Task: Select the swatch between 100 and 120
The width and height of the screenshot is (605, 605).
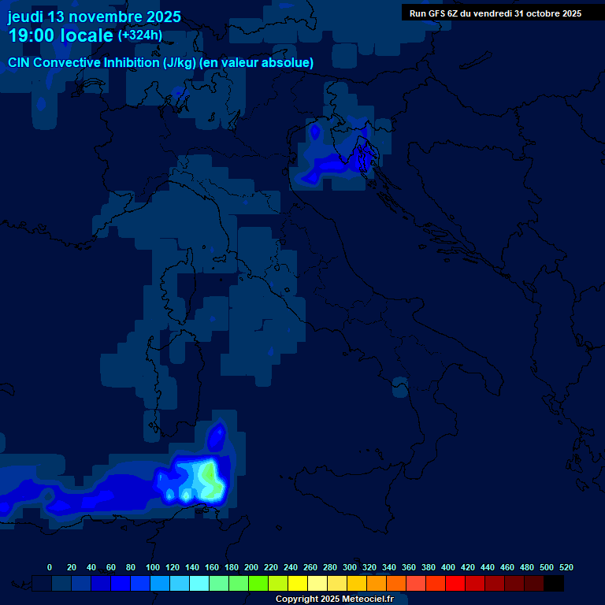Action: [160, 583]
